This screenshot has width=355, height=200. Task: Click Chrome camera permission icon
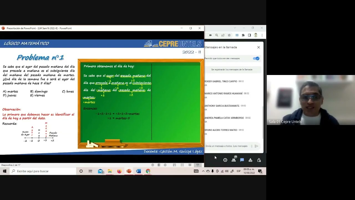click(x=211, y=35)
